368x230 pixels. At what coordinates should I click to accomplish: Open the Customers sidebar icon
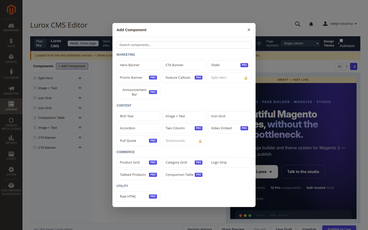[x=11, y=74]
